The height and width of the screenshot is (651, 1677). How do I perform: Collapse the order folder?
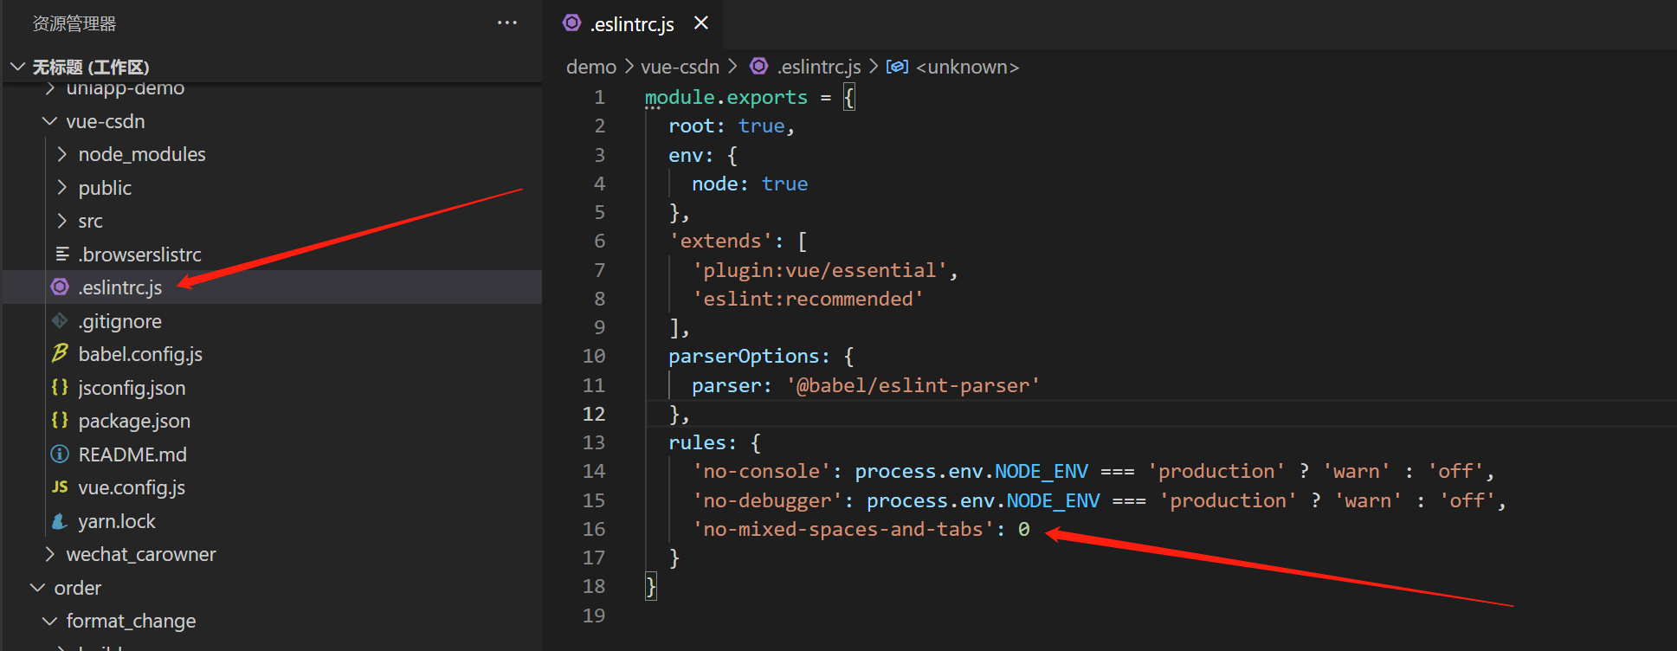(x=38, y=588)
